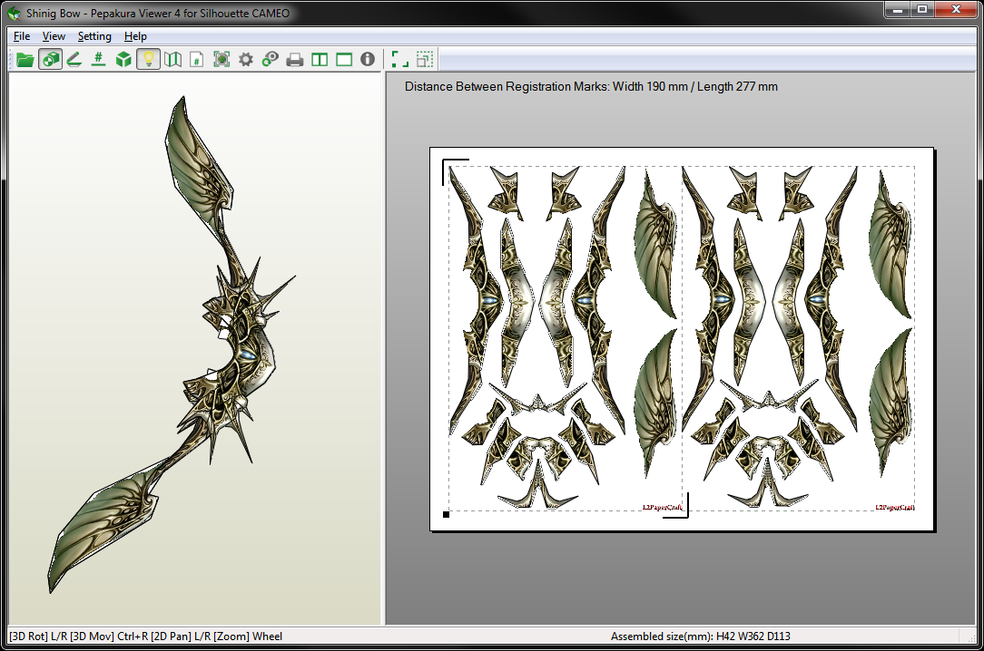Close the Pepakura Viewer window

pyautogui.click(x=957, y=9)
